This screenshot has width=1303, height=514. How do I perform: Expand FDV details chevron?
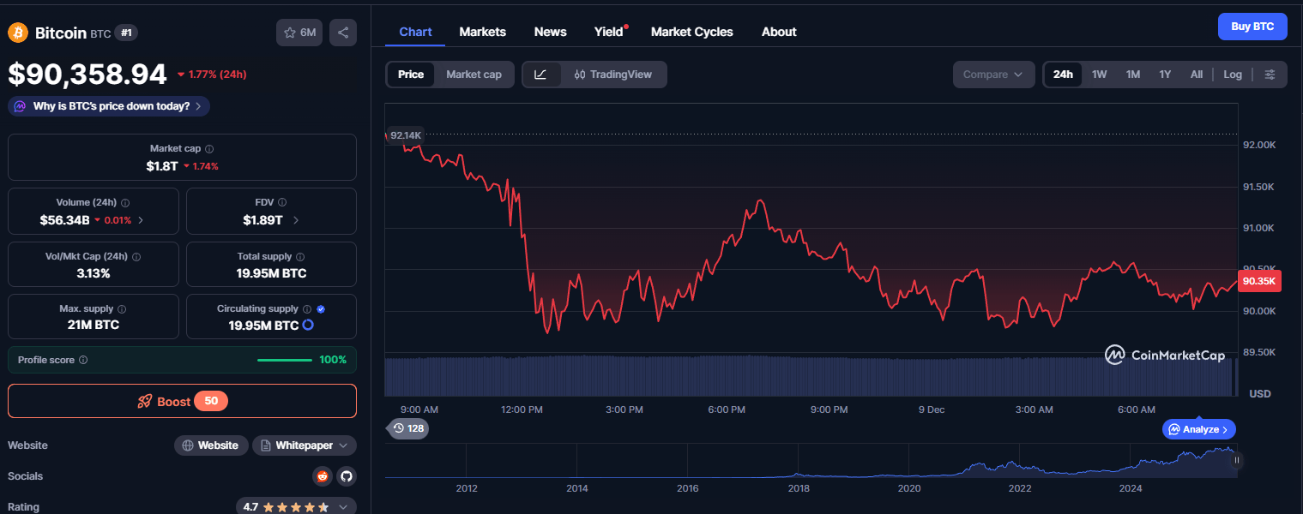296,220
